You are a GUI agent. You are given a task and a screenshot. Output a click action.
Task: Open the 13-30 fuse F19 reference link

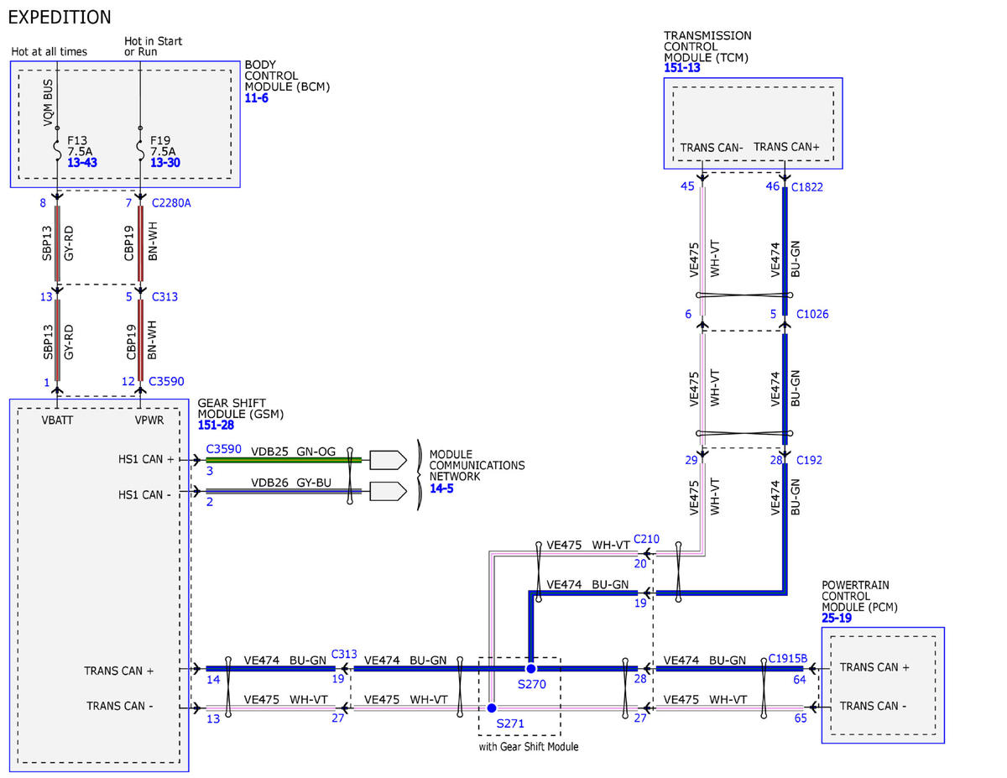coord(165,162)
